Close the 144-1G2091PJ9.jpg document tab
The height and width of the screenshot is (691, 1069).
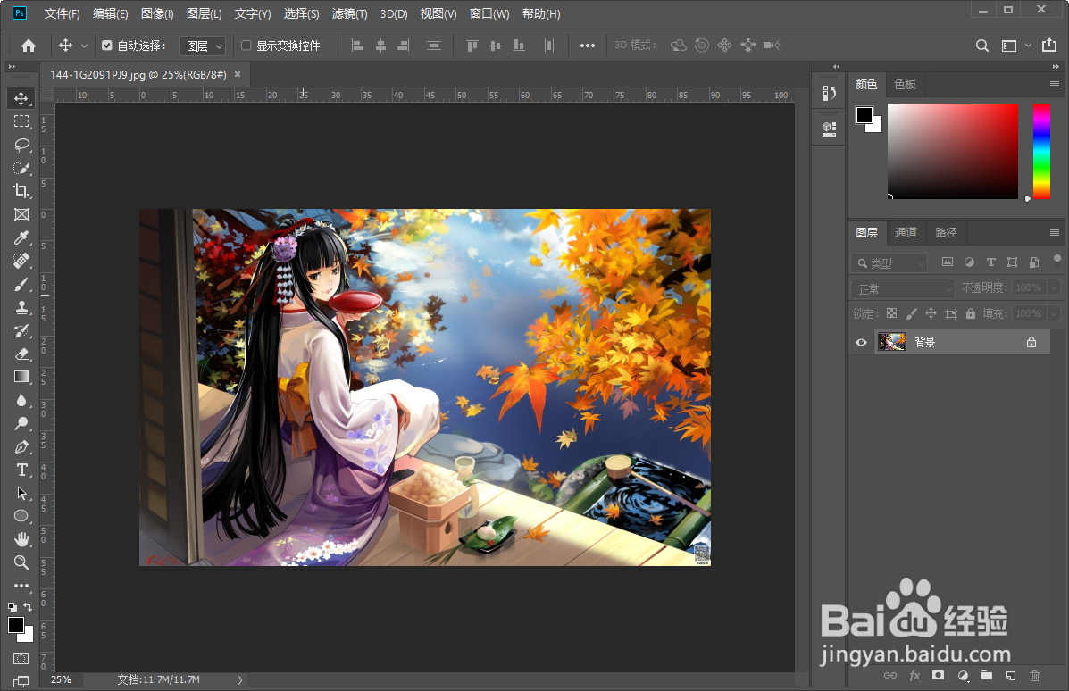coord(238,74)
